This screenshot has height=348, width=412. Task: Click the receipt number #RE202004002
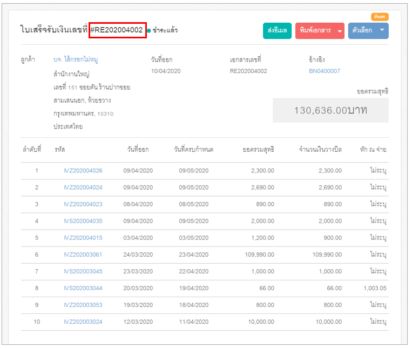point(117,30)
